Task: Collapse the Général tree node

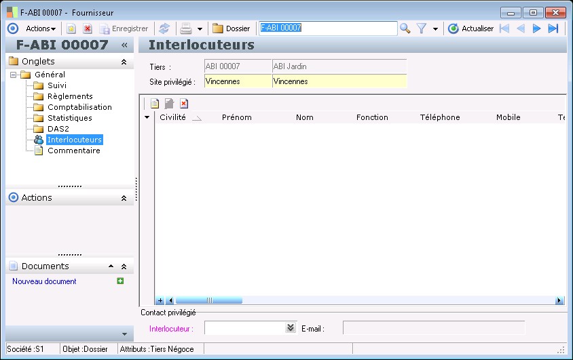Action: 14,75
